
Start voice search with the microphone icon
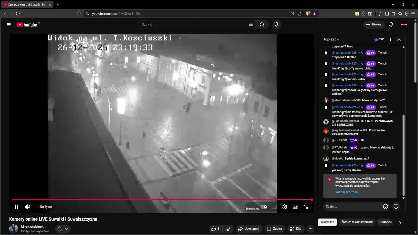coord(277,24)
